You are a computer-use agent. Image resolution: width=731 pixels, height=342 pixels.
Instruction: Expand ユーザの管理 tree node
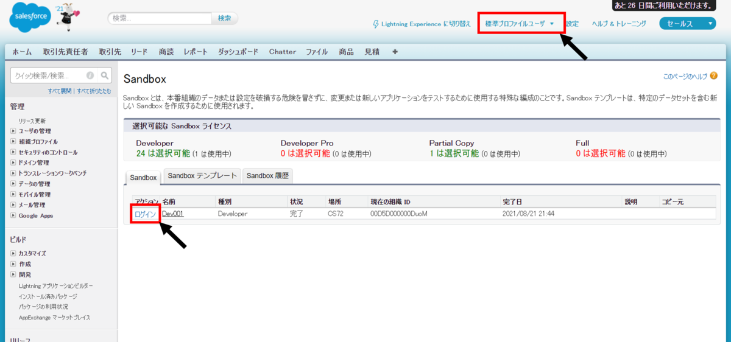pyautogui.click(x=13, y=131)
